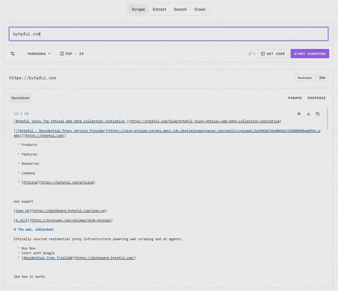
Task: Click the Features list item
Action: point(29,154)
